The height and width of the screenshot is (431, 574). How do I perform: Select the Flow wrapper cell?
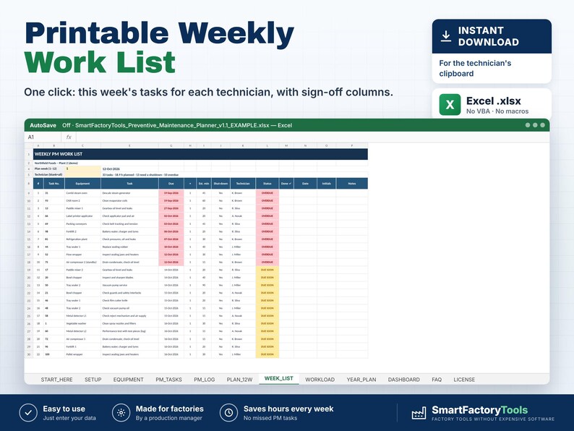coord(82,255)
